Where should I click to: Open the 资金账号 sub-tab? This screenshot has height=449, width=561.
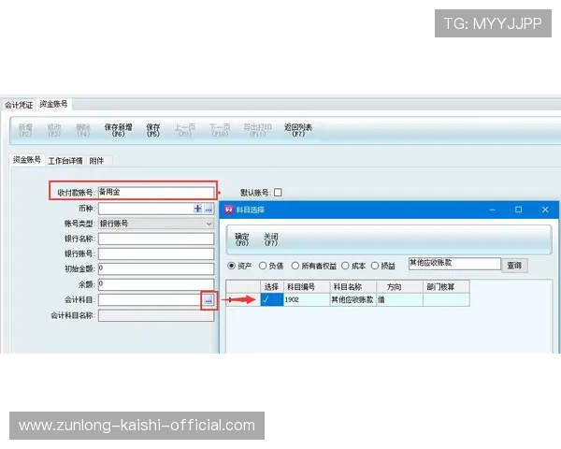(x=27, y=160)
